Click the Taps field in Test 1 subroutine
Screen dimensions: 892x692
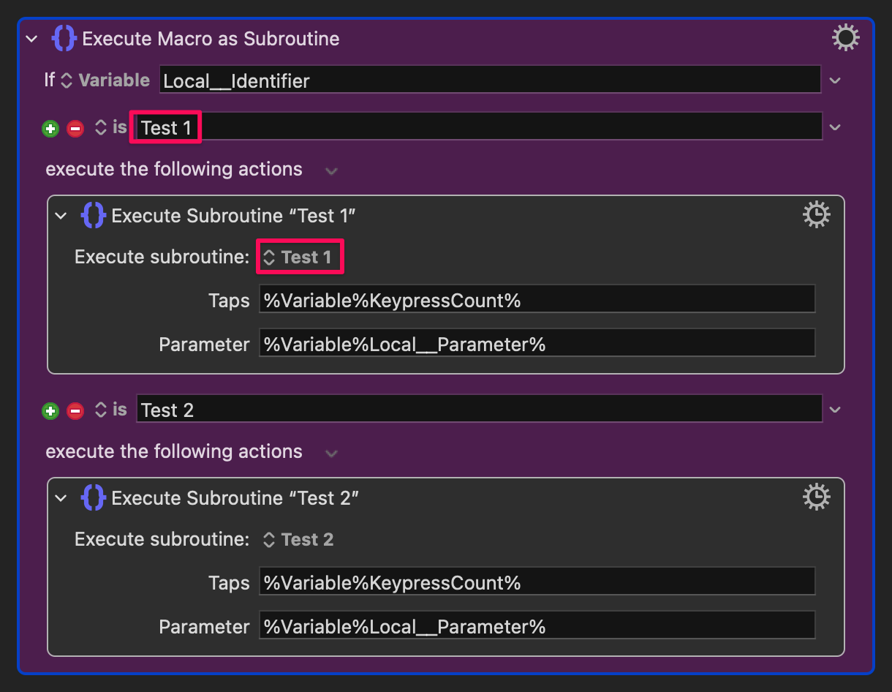click(x=537, y=299)
